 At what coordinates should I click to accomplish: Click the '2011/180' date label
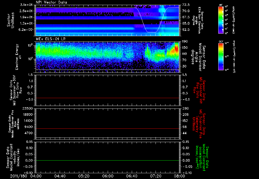[18, 176]
